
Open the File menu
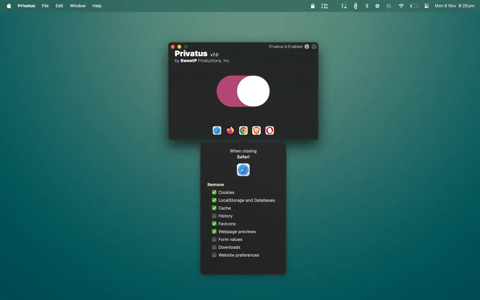pos(45,6)
